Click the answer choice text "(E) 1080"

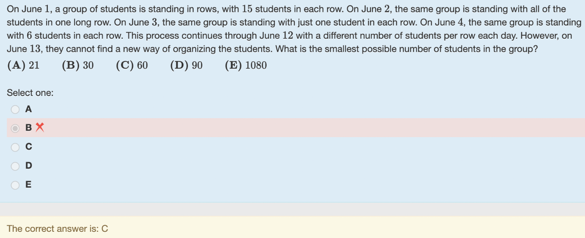(x=246, y=65)
